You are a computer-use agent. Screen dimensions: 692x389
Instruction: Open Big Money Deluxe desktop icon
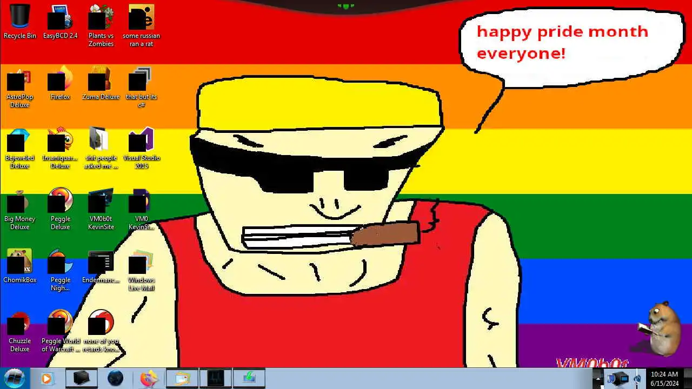tap(20, 209)
